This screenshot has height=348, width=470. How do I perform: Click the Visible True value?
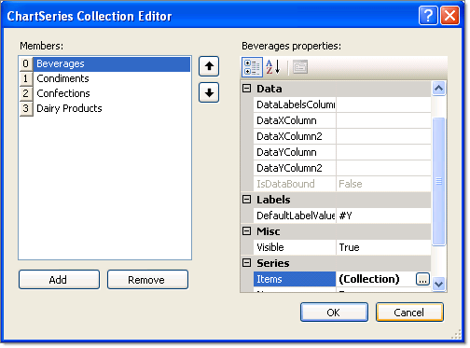[383, 247]
